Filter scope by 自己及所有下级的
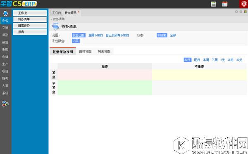The image size is (248, 154). coord(117,35)
